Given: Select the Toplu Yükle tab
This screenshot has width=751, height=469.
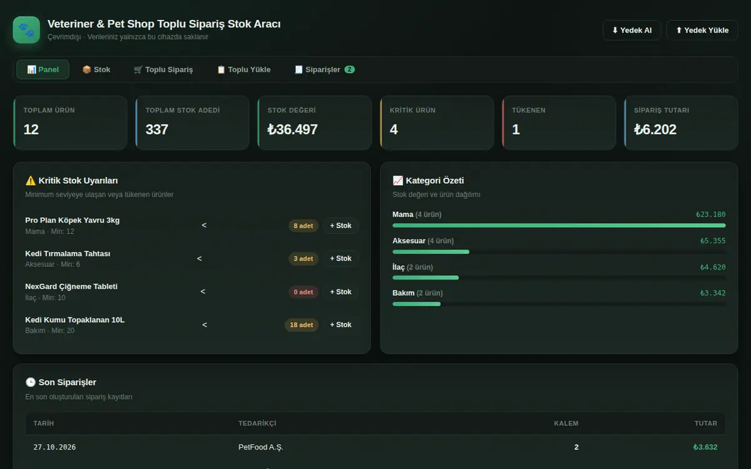Looking at the screenshot, I should pyautogui.click(x=243, y=69).
